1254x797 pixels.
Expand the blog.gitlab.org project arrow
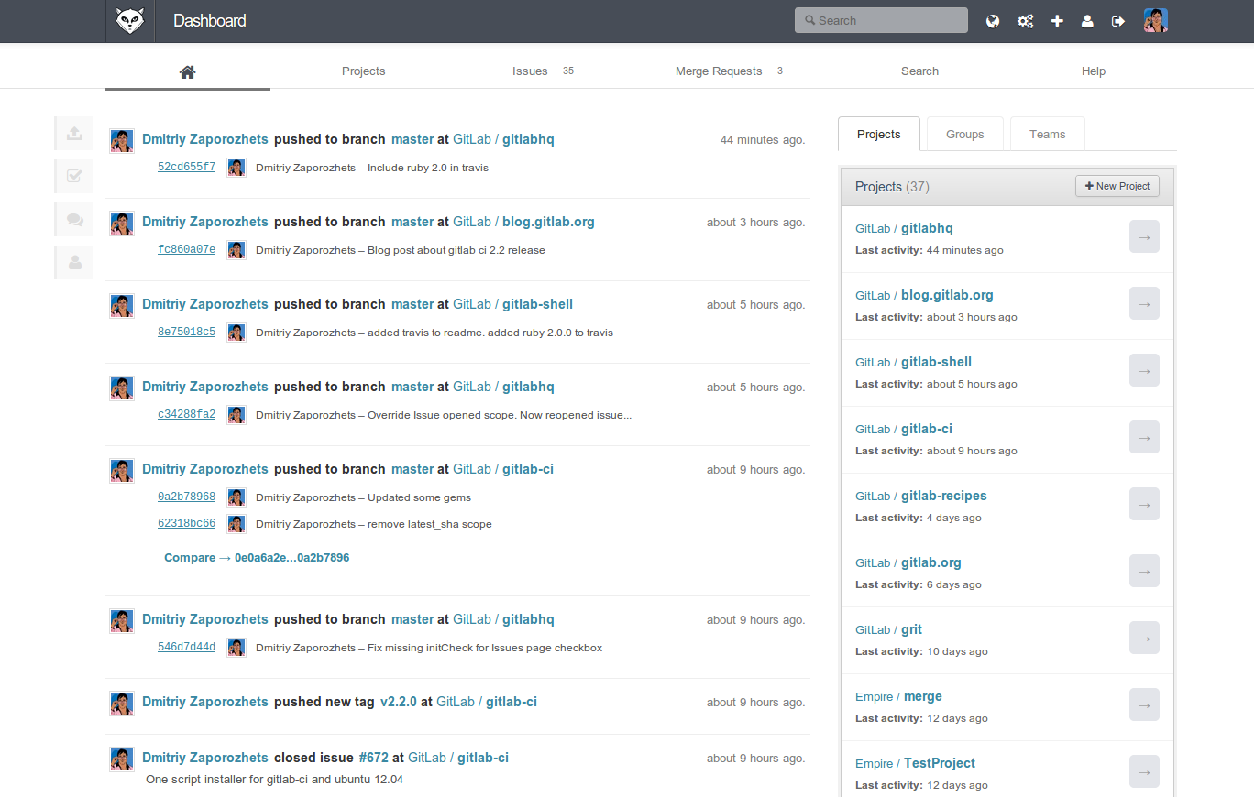(1144, 303)
